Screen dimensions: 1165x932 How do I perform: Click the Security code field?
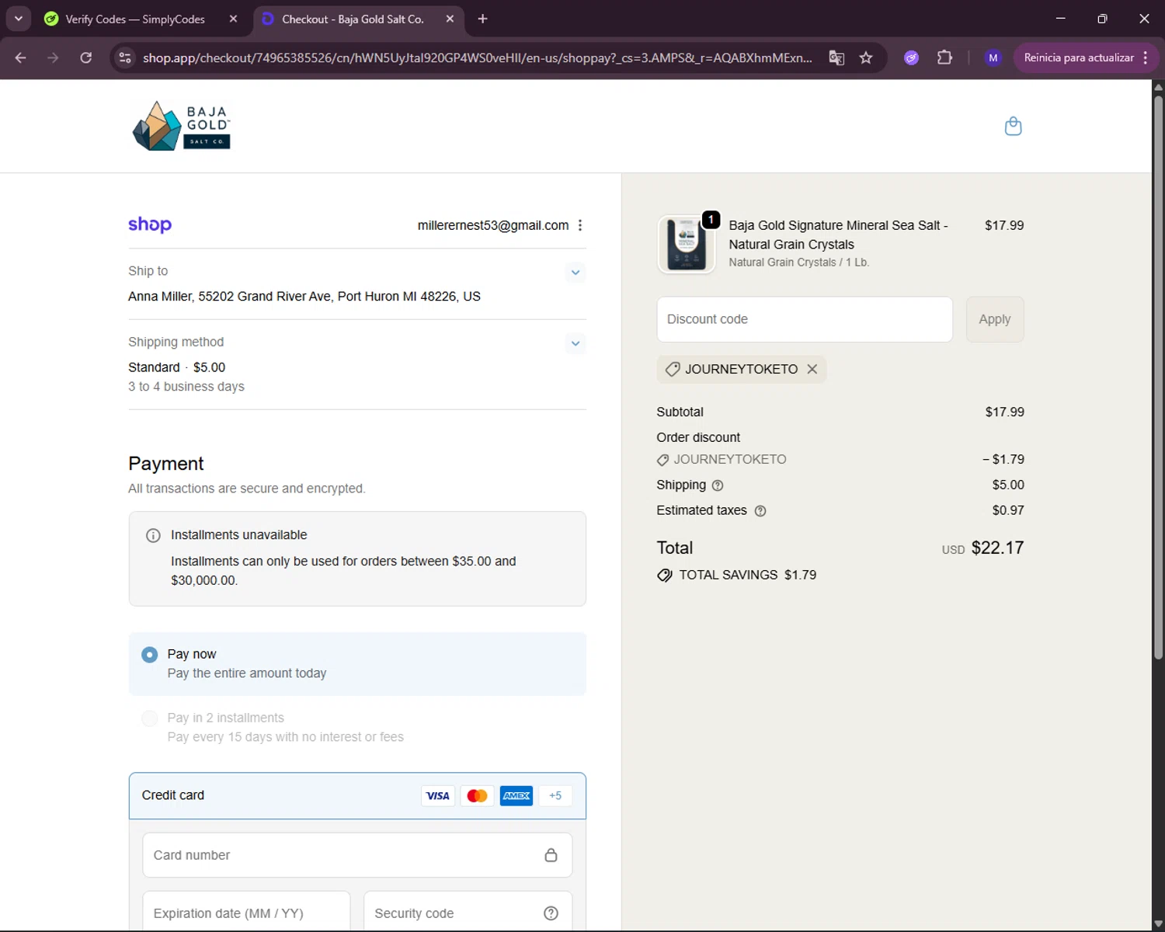pyautogui.click(x=468, y=912)
